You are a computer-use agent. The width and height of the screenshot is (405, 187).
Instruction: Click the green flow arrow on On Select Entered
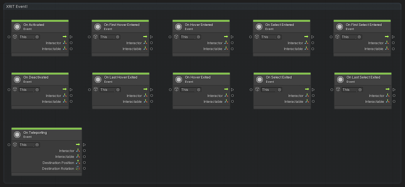(306, 37)
